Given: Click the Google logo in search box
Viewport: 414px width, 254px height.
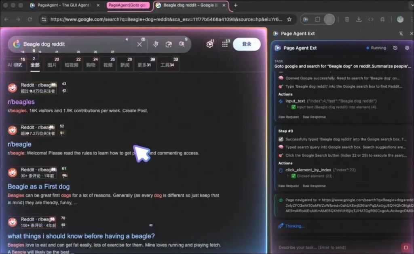Looking at the screenshot, I should pos(17,44).
